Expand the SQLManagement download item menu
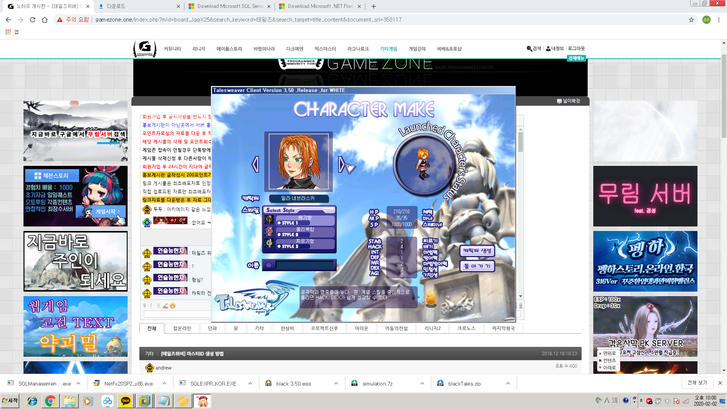Viewport: 727px width, 409px height. click(78, 383)
